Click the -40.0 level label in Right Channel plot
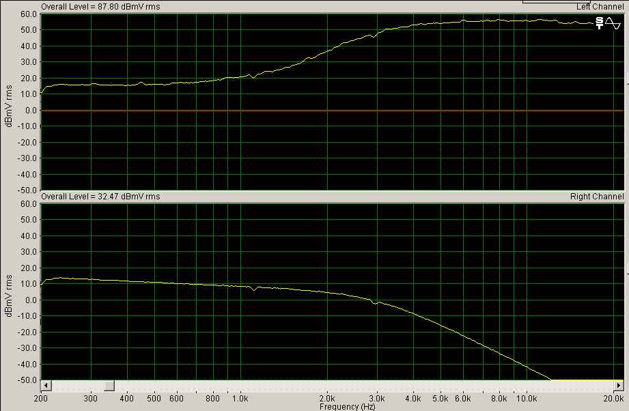629x411 pixels. pos(29,364)
